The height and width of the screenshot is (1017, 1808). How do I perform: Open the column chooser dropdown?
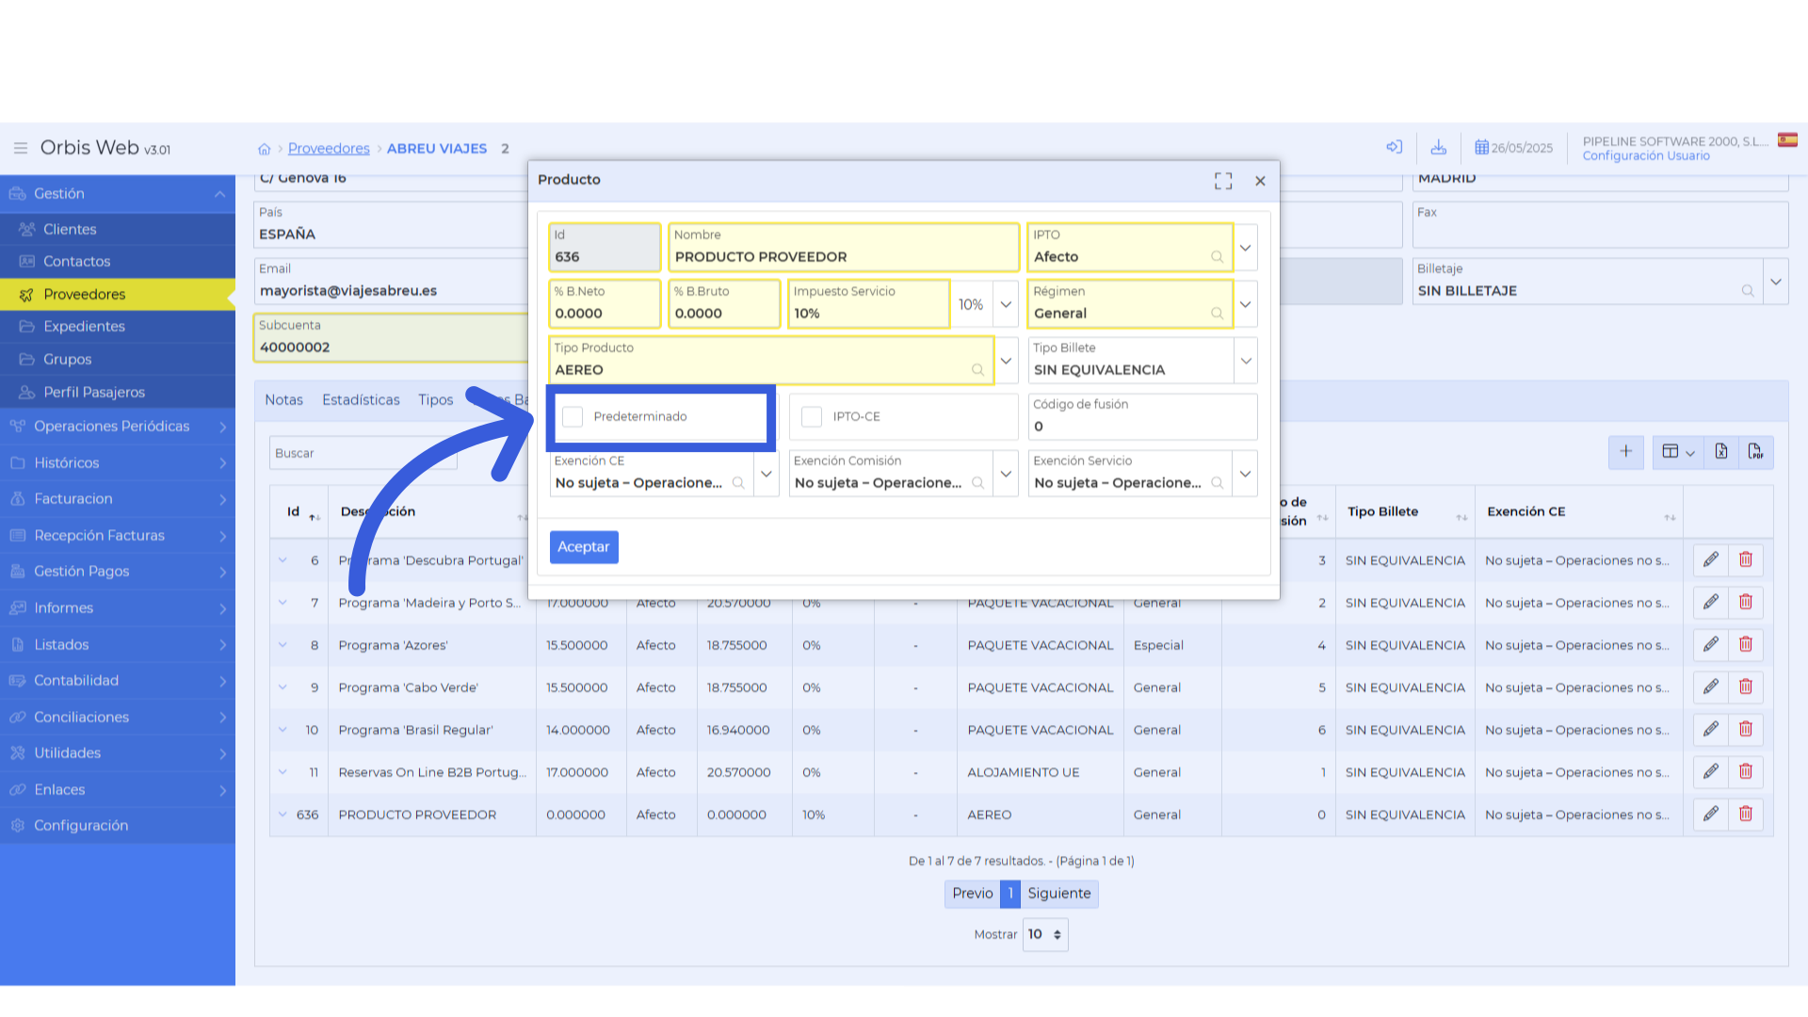[x=1678, y=452]
